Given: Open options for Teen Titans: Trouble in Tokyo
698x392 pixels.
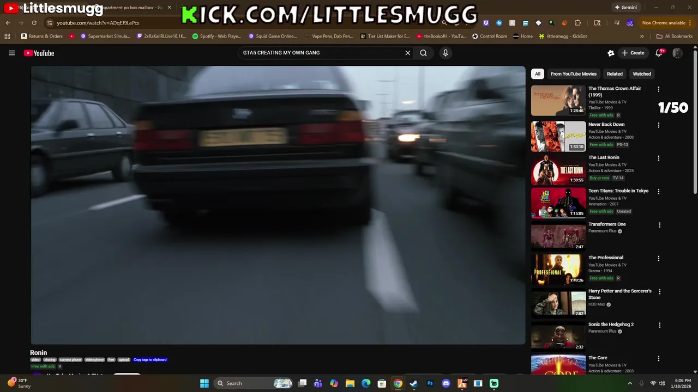Looking at the screenshot, I should tap(658, 192).
